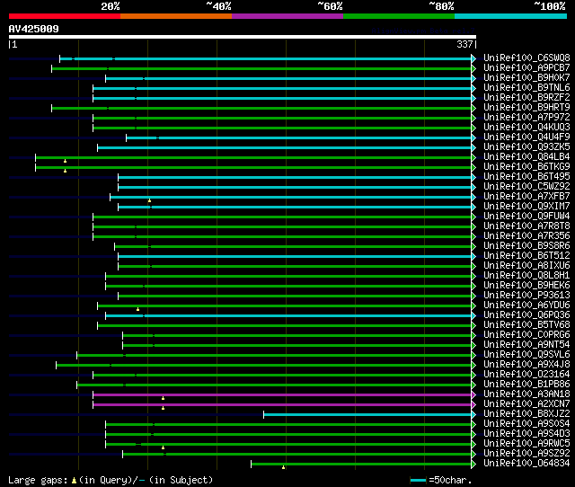Click the UniRef100_Q4KUQ3 label
The height and width of the screenshot is (487, 575).
point(526,128)
